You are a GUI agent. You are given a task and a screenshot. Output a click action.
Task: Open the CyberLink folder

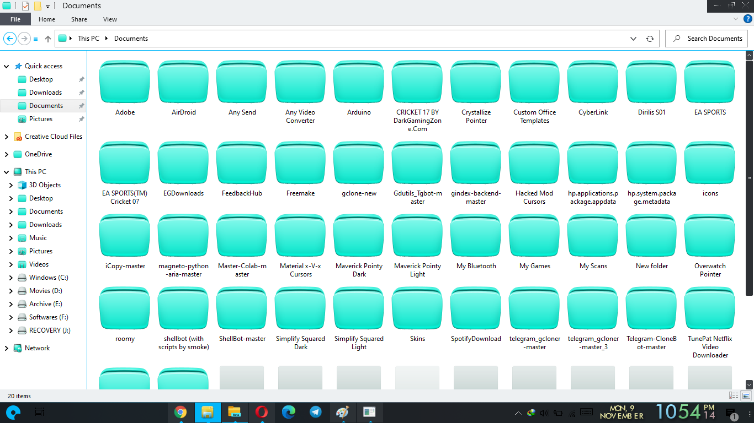(592, 82)
